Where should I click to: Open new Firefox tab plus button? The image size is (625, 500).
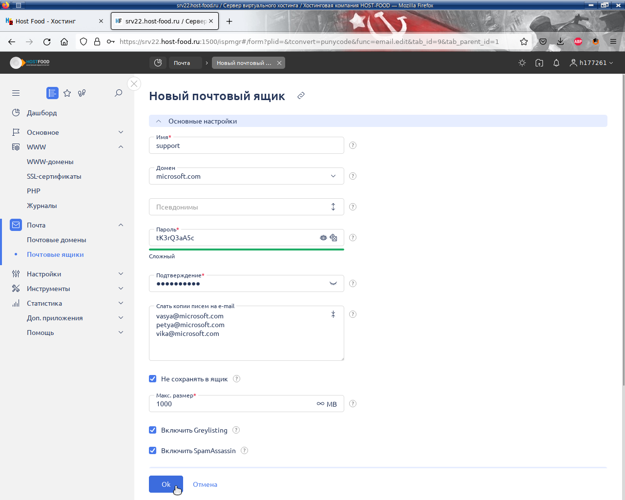229,21
